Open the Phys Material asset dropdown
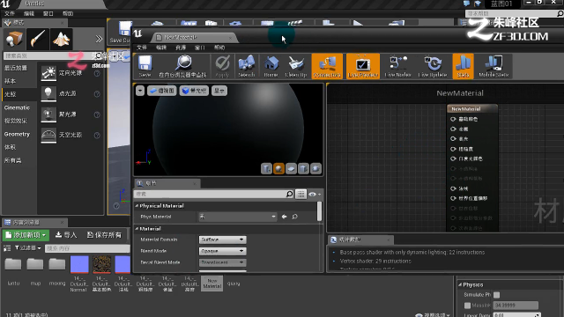This screenshot has height=317, width=564. coord(238,217)
